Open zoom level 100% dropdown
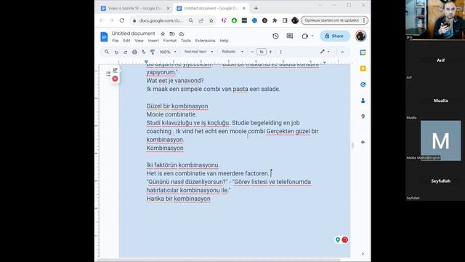The width and height of the screenshot is (465, 262). [168, 52]
